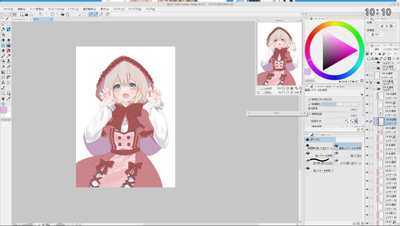Expand フォルダー 6 in layer panel
400x226 pixels.
374,82
